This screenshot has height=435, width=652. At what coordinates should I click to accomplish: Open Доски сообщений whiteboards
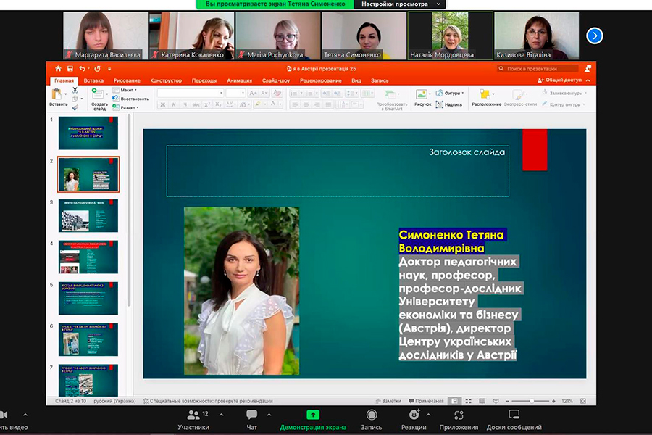click(x=514, y=415)
